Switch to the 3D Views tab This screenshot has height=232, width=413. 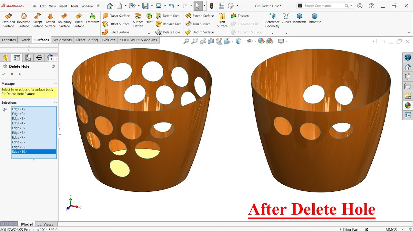(45, 224)
